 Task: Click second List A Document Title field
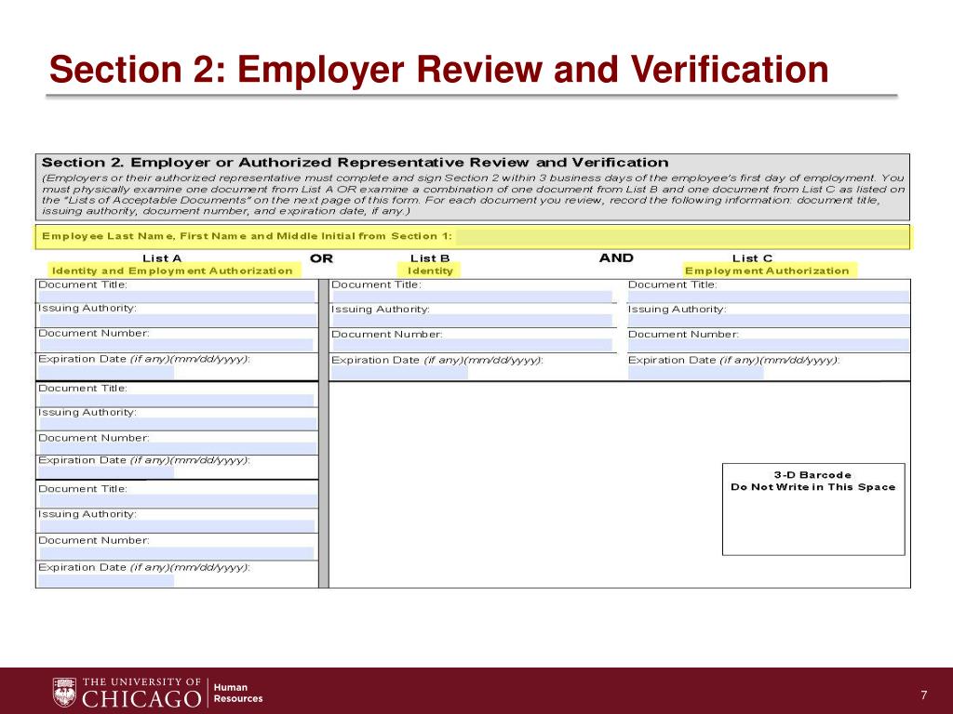pos(177,400)
